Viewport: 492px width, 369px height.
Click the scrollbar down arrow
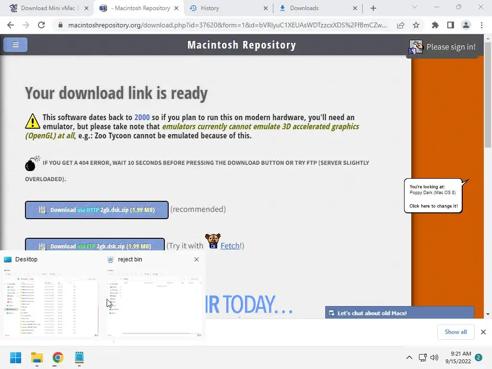pyautogui.click(x=488, y=314)
